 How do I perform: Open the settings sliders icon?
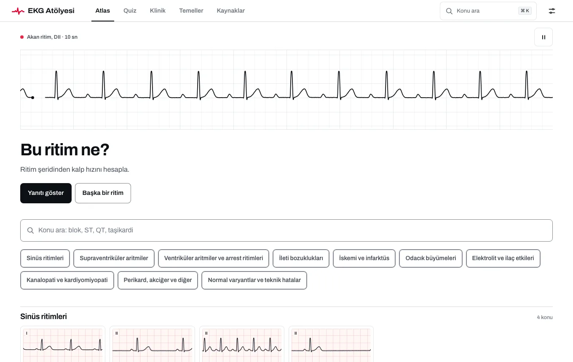pos(552,11)
